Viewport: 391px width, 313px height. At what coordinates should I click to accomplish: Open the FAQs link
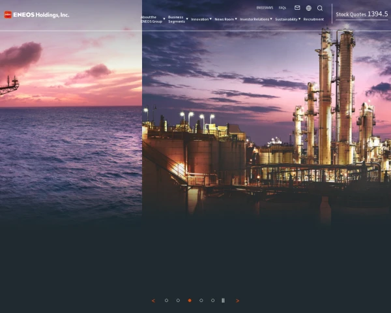click(x=282, y=8)
